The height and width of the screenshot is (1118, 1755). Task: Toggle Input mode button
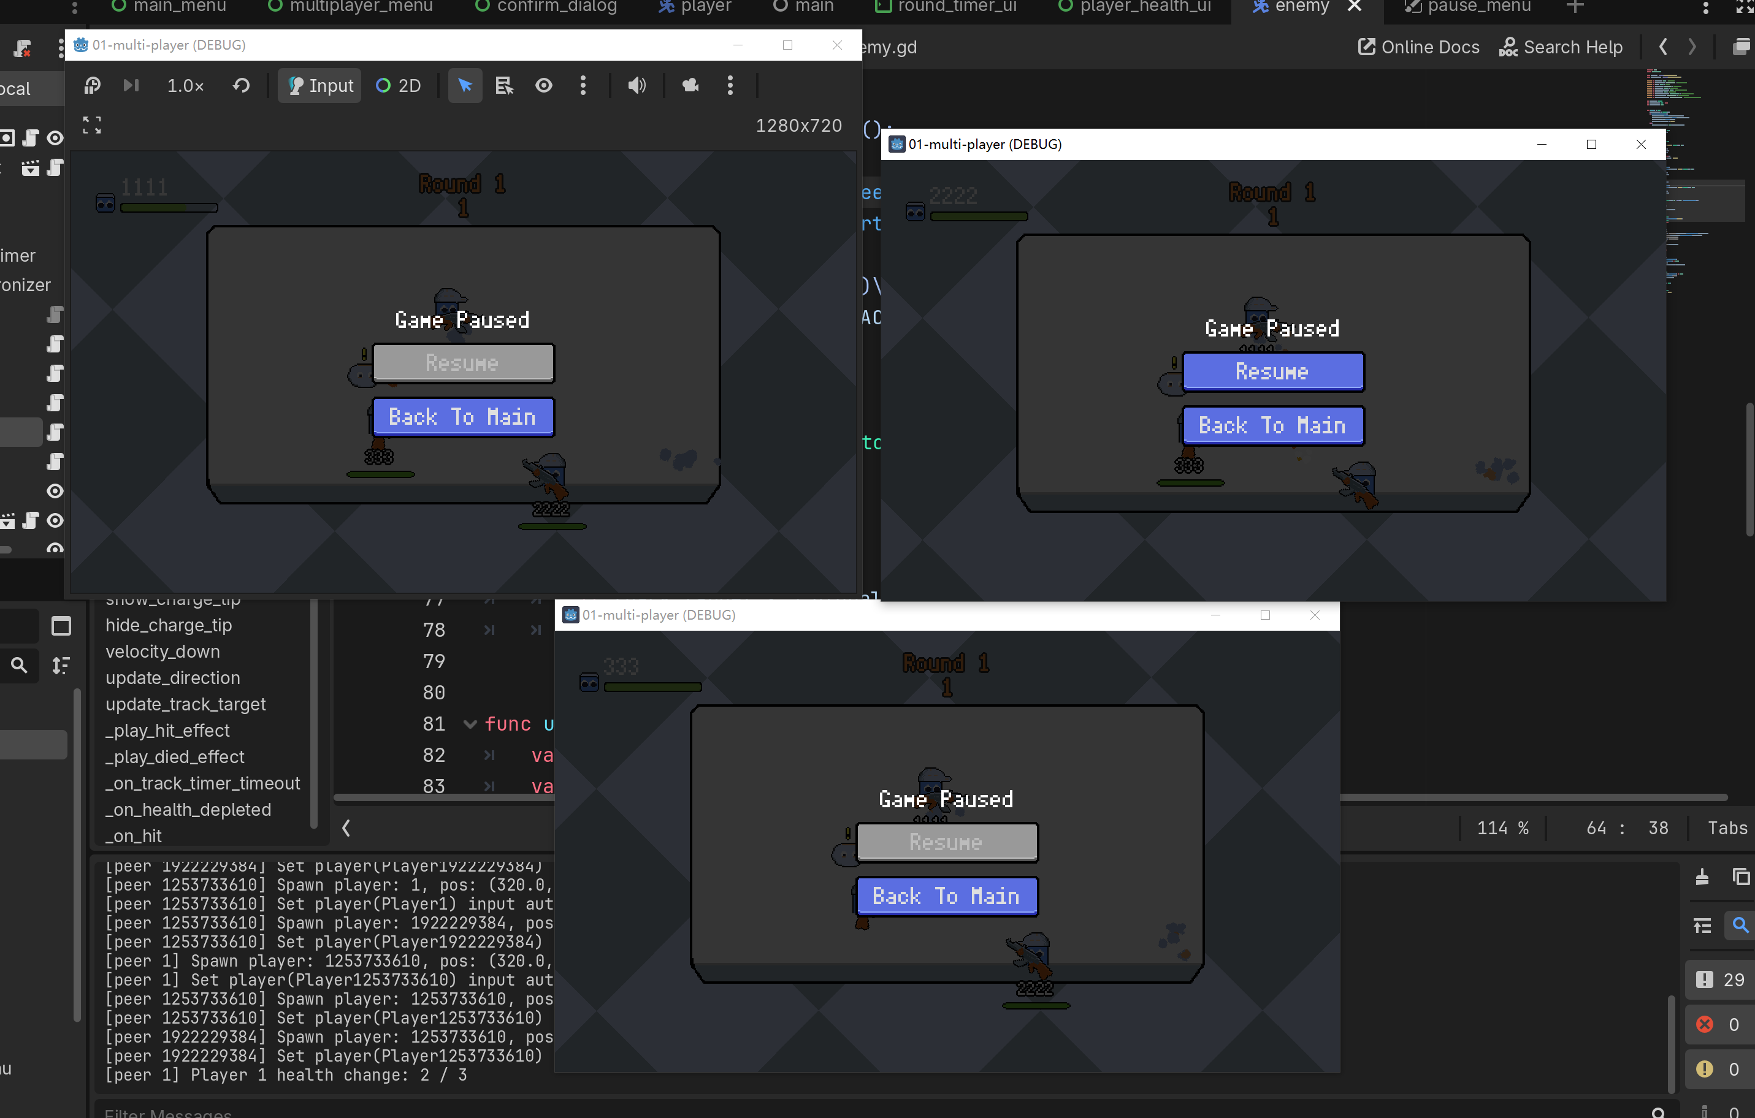tap(321, 86)
